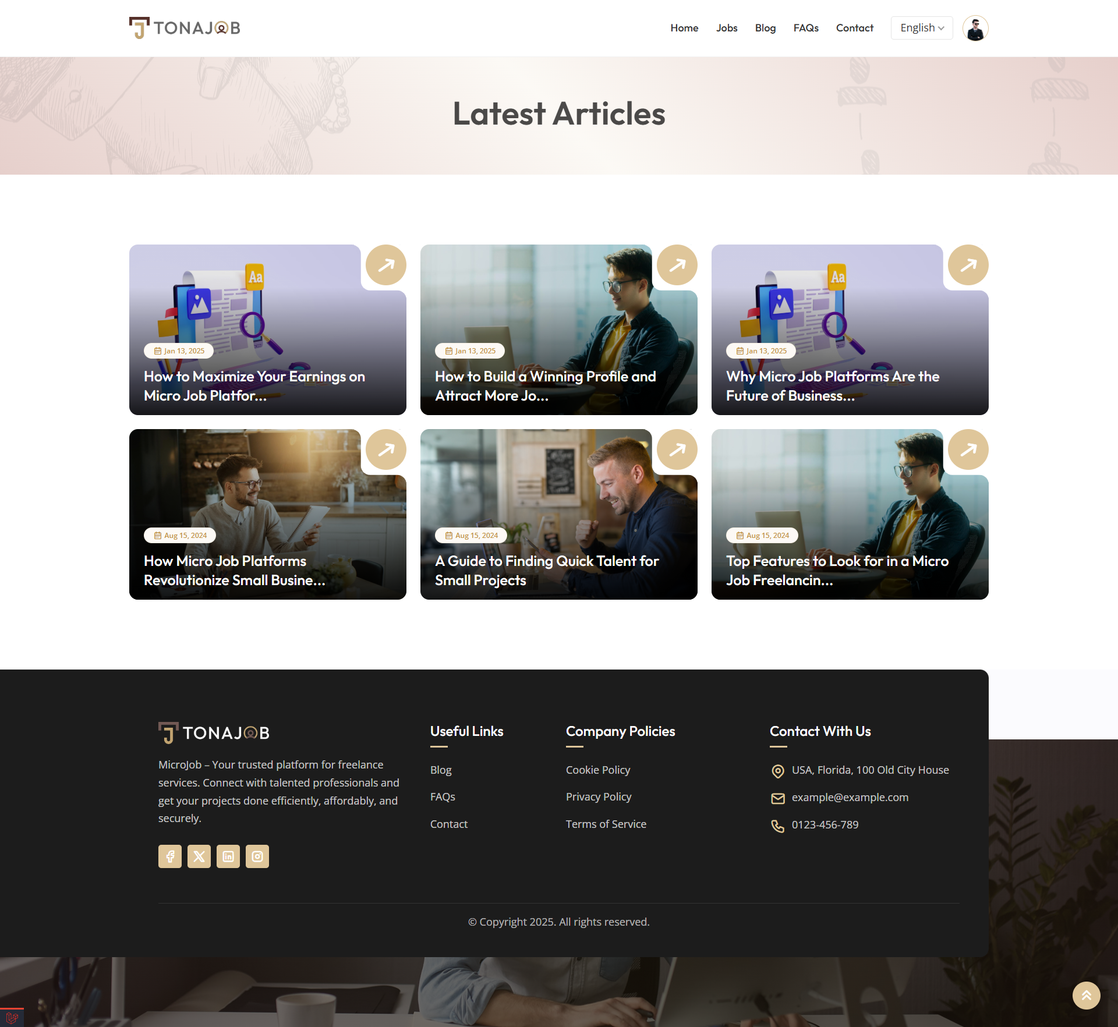
Task: Open the user avatar profile icon
Action: click(x=975, y=28)
